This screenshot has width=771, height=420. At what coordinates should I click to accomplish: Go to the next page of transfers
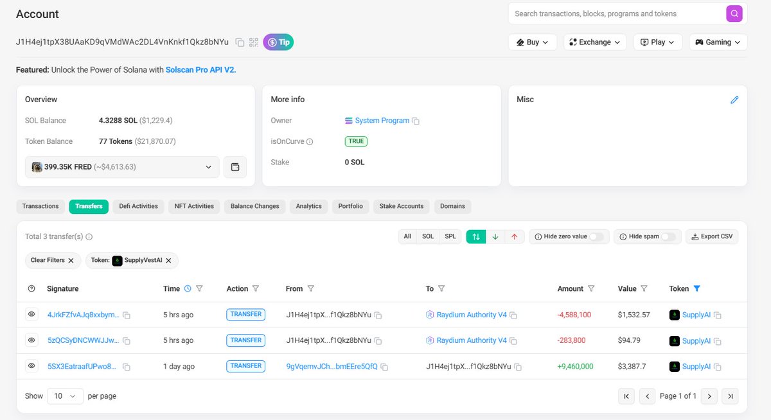(709, 396)
